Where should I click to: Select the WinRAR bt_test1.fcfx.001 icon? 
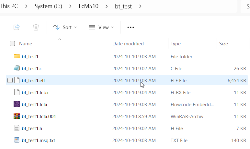point(17,116)
